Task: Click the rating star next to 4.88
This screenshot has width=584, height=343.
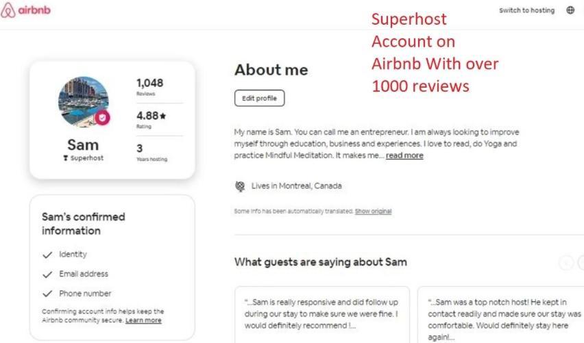Action: coord(162,116)
